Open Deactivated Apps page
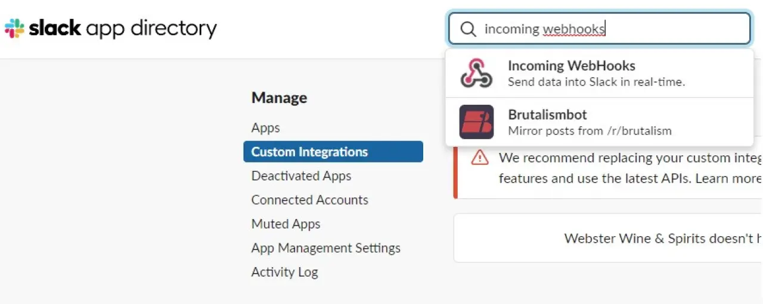 pos(301,176)
